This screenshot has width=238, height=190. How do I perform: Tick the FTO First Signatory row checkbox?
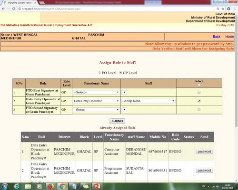click(x=199, y=92)
